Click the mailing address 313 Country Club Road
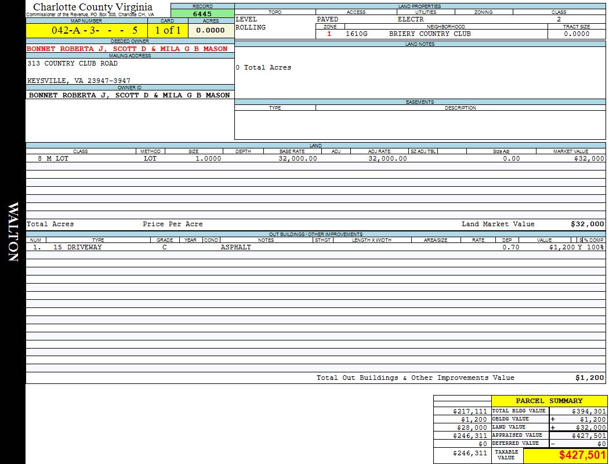The height and width of the screenshot is (464, 609). pyautogui.click(x=72, y=64)
